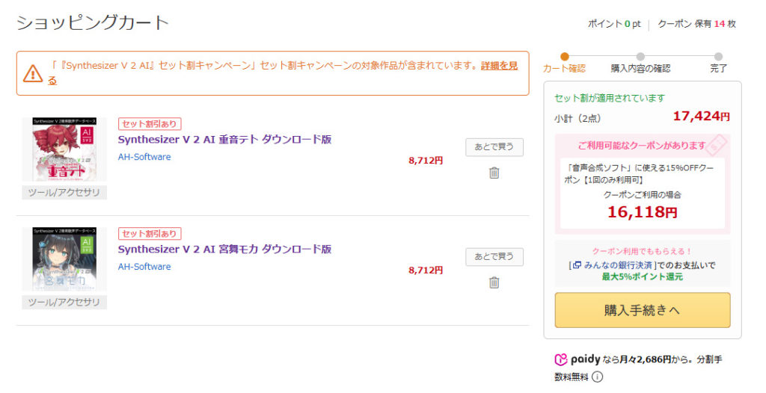Viewport: 766px width, 393px height.
Task: Select the 重音テト product thumbnail image
Action: (64, 149)
